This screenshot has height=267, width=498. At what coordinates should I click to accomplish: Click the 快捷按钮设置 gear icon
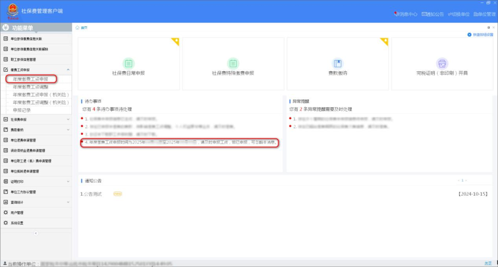click(x=469, y=35)
